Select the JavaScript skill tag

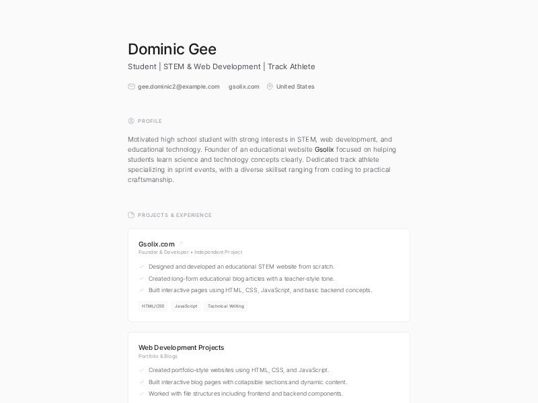tap(186, 306)
